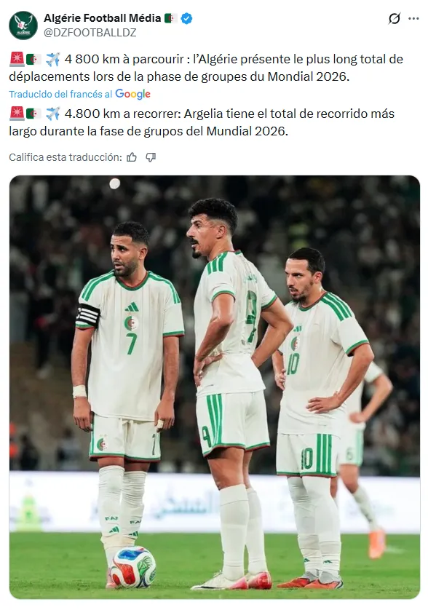Open the @DZFOOTBALLDZ handle link

click(90, 33)
